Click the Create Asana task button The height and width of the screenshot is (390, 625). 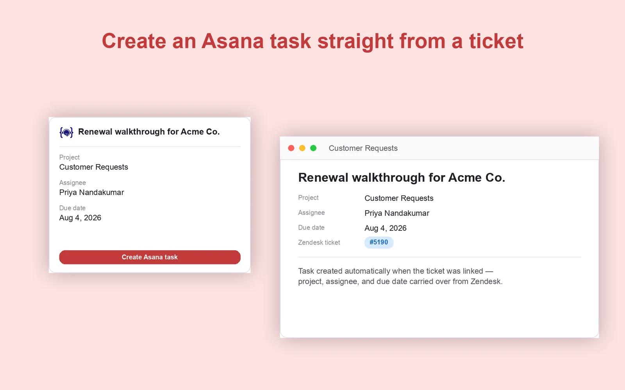pyautogui.click(x=150, y=257)
